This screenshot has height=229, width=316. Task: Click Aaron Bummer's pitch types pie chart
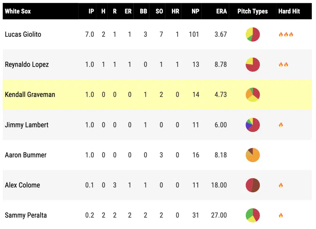coord(253,155)
